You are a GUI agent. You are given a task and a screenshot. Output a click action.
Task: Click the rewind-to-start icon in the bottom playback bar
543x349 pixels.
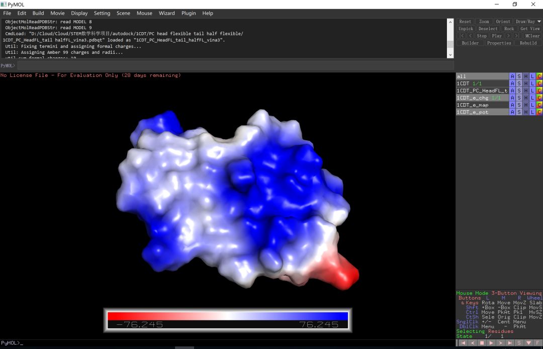(463, 343)
